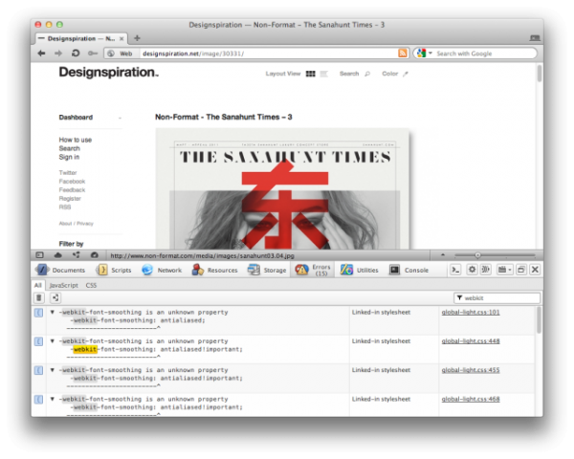
Task: Go back with the browser back arrow
Action: [41, 54]
